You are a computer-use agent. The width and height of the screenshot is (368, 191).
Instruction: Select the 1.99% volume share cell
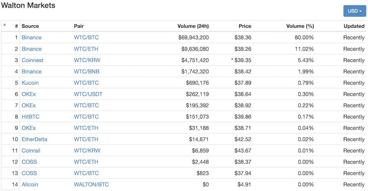pos(306,72)
